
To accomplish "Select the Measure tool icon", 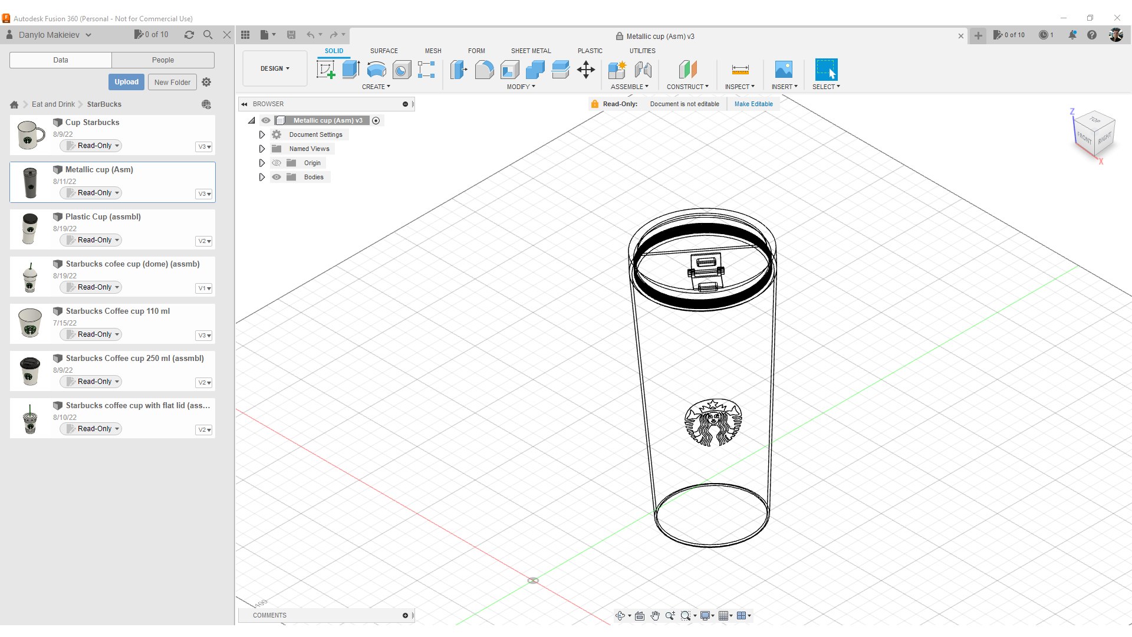I will pyautogui.click(x=740, y=70).
